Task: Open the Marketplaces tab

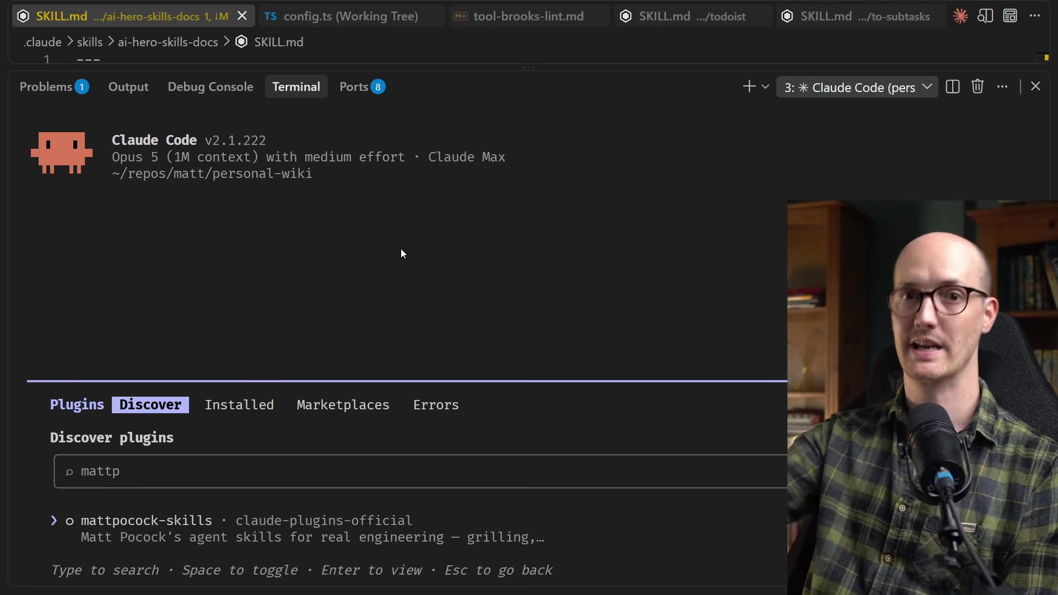Action: point(343,405)
